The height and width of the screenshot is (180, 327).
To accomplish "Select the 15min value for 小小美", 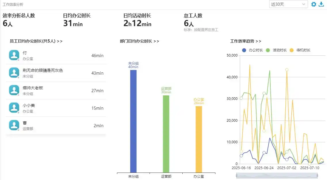I will coord(97,108).
